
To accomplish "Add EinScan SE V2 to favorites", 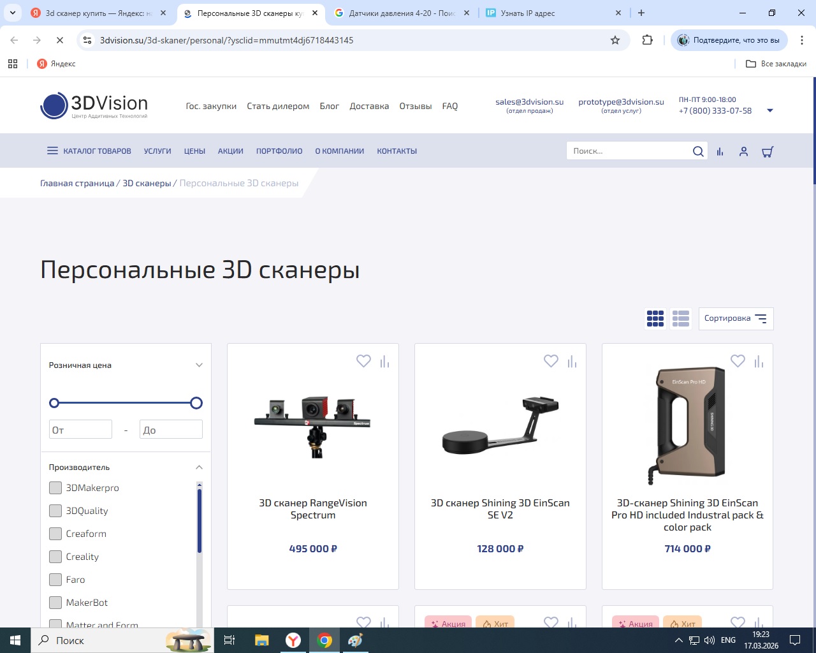I will click(x=551, y=361).
